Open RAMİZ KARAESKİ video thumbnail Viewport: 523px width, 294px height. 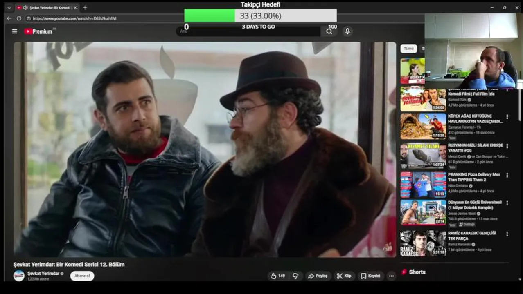tap(423, 243)
